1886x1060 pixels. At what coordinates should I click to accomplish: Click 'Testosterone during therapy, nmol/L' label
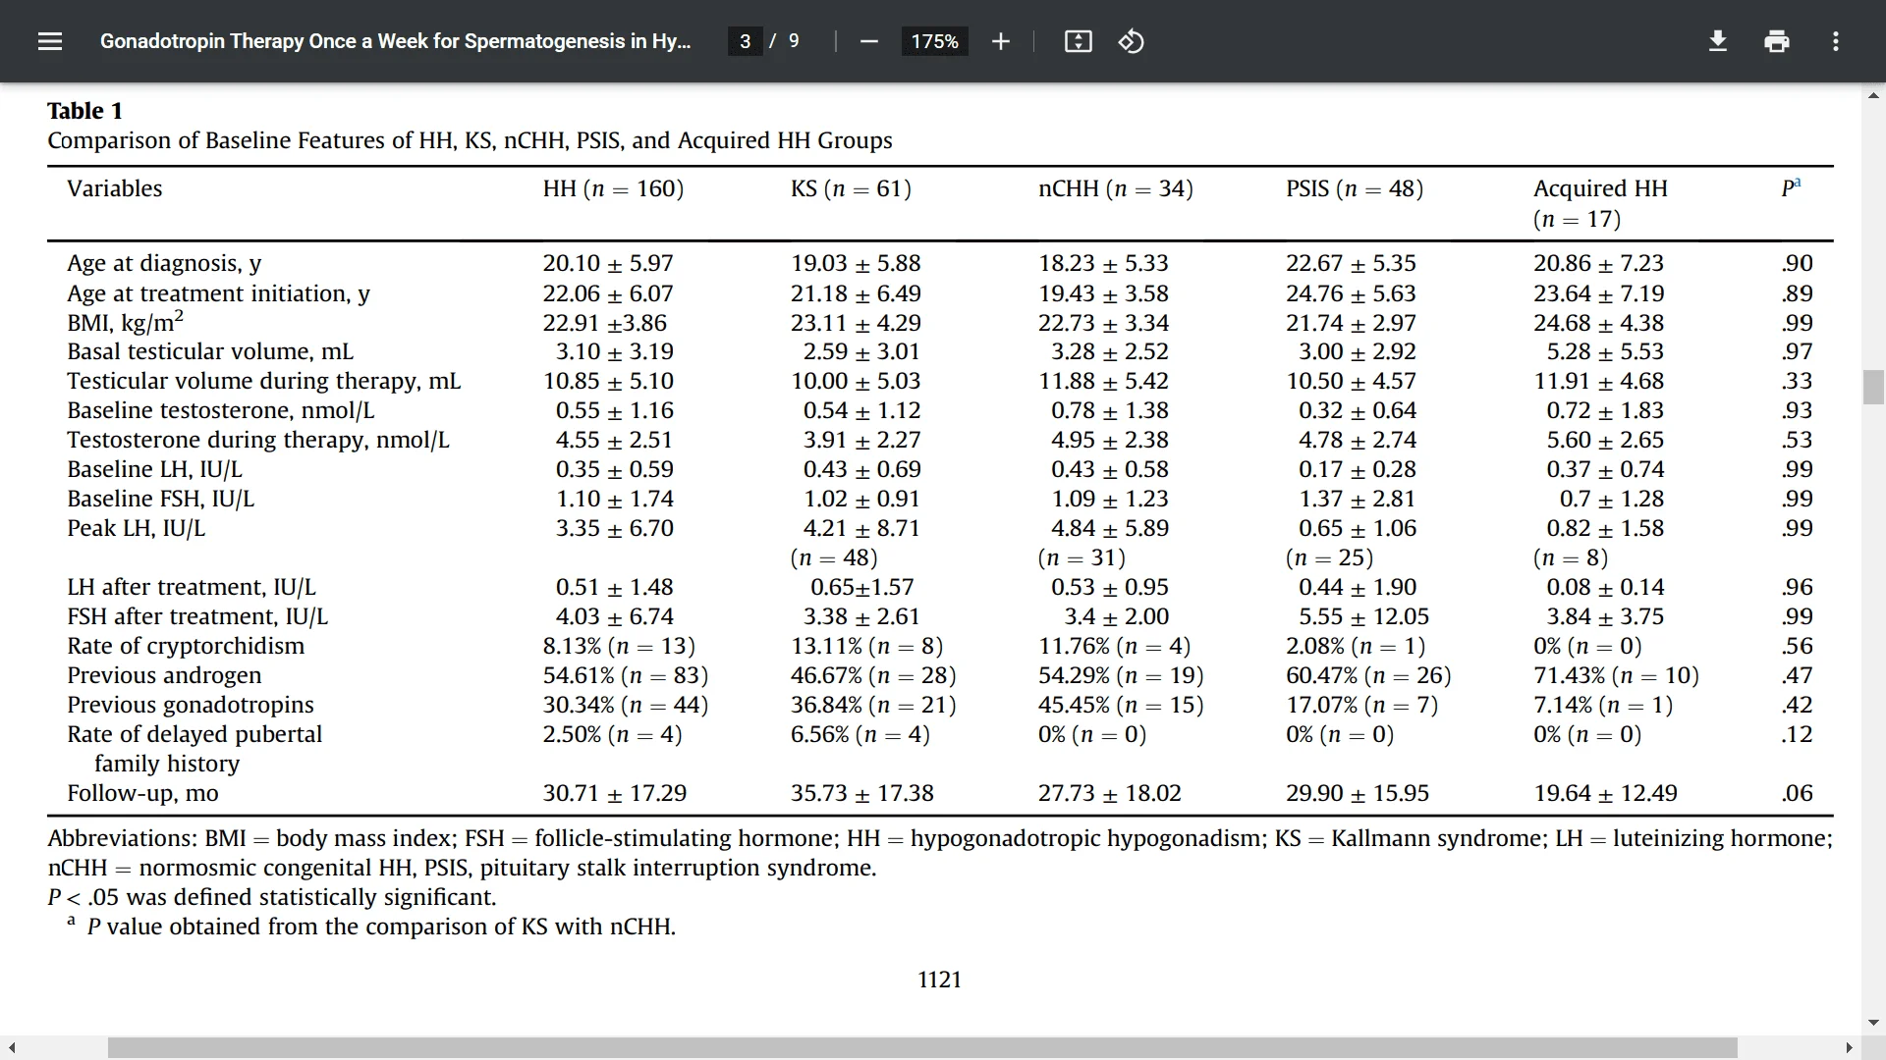click(257, 440)
